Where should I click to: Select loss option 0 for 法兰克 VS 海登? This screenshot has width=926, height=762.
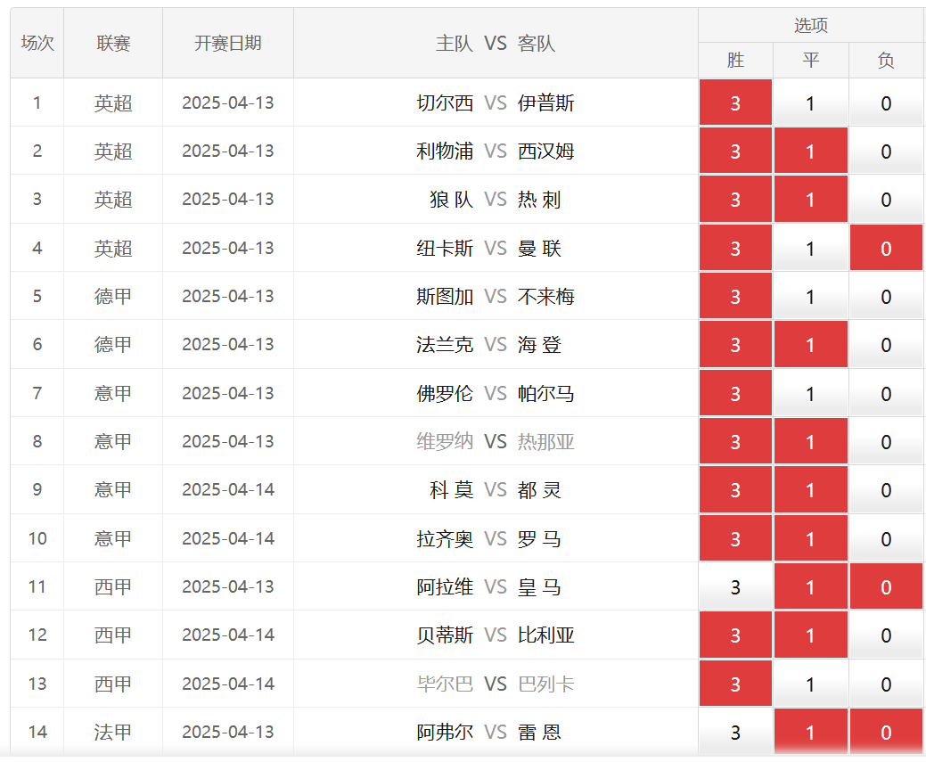886,345
